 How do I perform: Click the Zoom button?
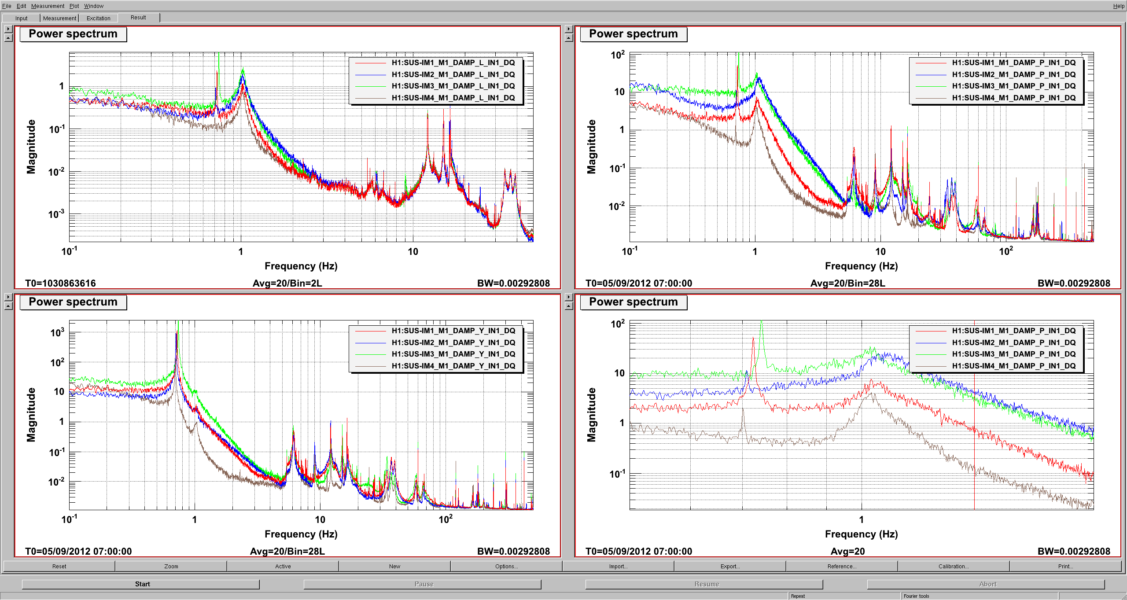171,566
